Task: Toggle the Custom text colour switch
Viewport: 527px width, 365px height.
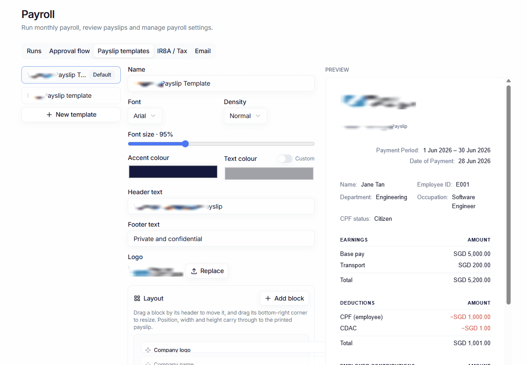Action: (x=285, y=159)
